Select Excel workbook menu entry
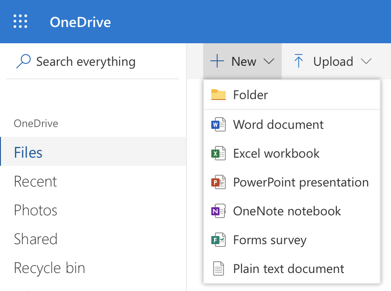391x291 pixels. 292,153
